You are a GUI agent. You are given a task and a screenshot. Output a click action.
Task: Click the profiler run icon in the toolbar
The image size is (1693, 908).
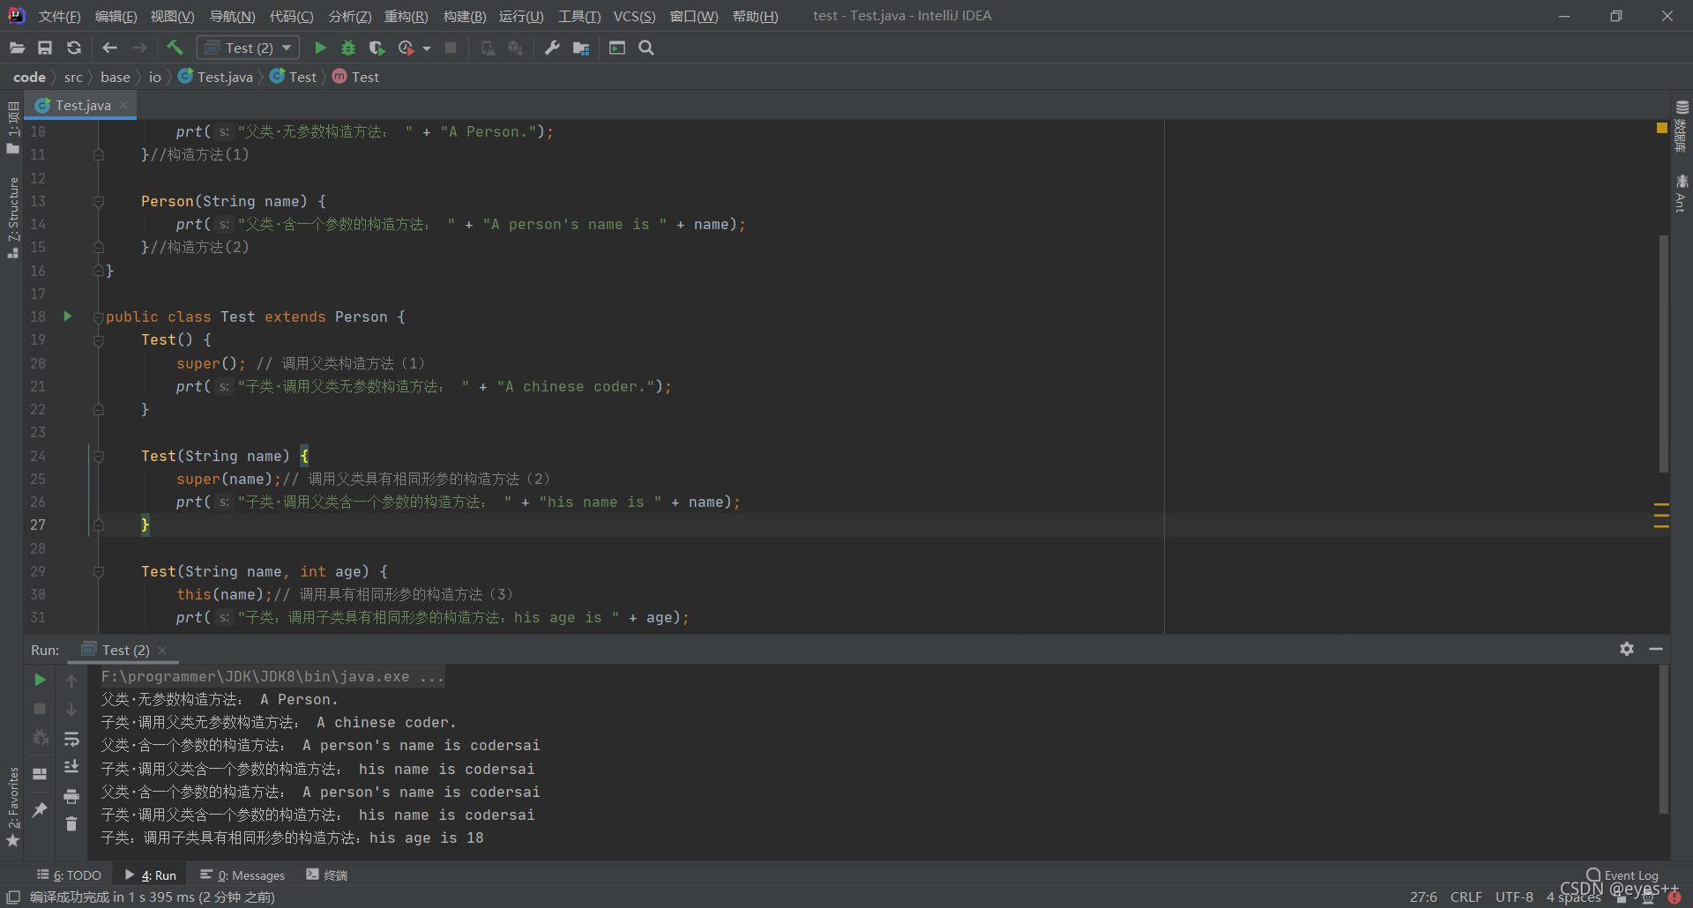point(406,48)
